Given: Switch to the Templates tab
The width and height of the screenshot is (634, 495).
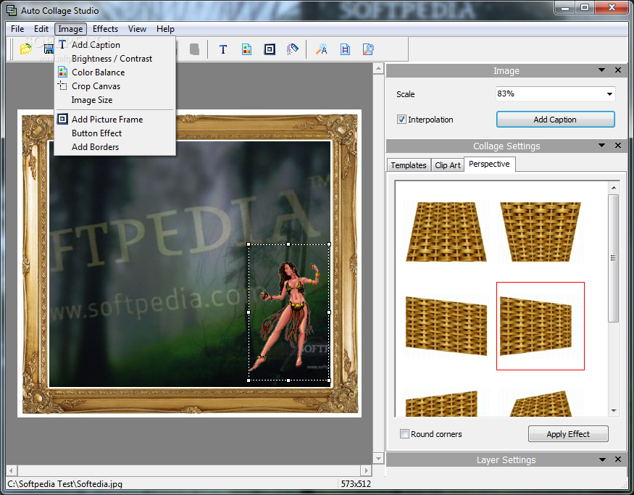Looking at the screenshot, I should pos(409,165).
